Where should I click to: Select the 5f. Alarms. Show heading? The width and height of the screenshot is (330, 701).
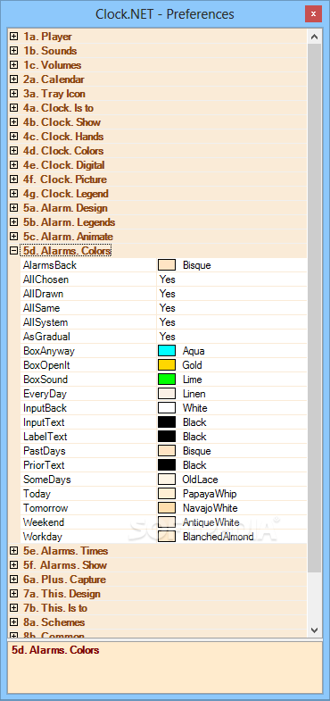pyautogui.click(x=65, y=565)
